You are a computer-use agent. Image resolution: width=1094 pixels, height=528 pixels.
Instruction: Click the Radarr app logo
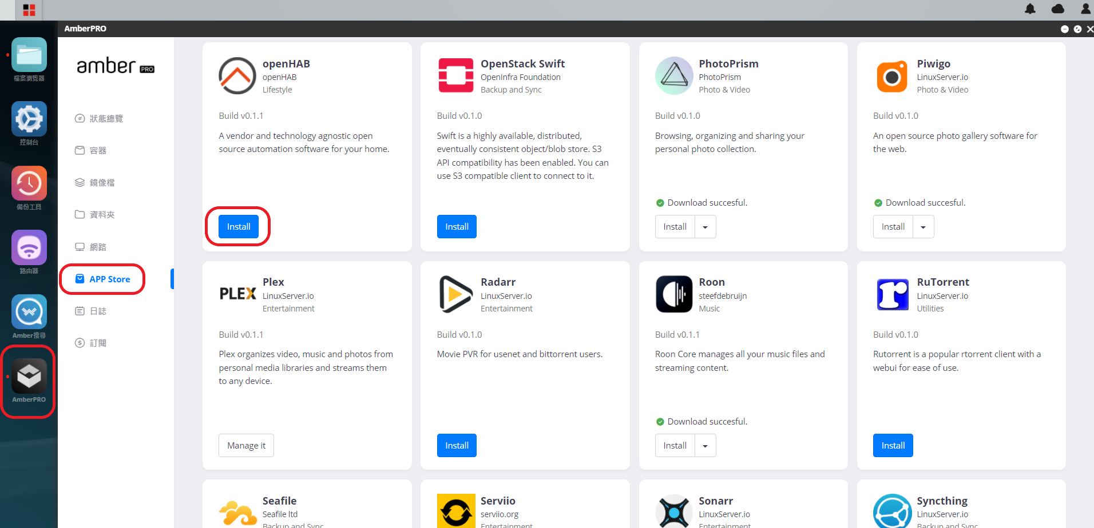[455, 294]
